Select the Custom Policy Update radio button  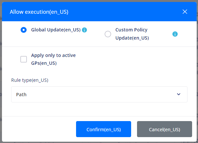click(108, 34)
